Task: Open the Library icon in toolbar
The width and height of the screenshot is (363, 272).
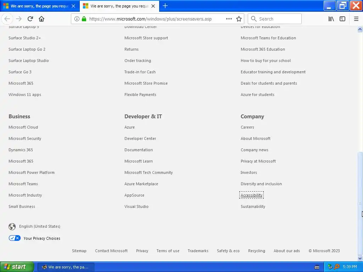Action: 331,19
